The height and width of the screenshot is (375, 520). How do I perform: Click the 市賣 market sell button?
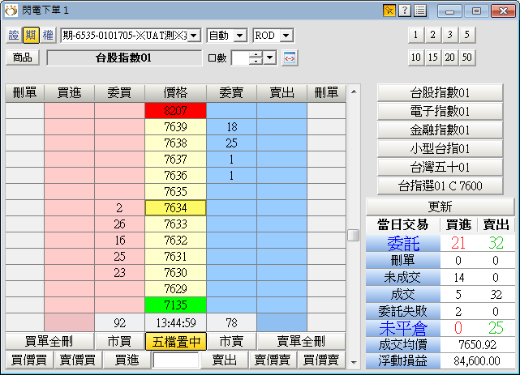pos(231,342)
